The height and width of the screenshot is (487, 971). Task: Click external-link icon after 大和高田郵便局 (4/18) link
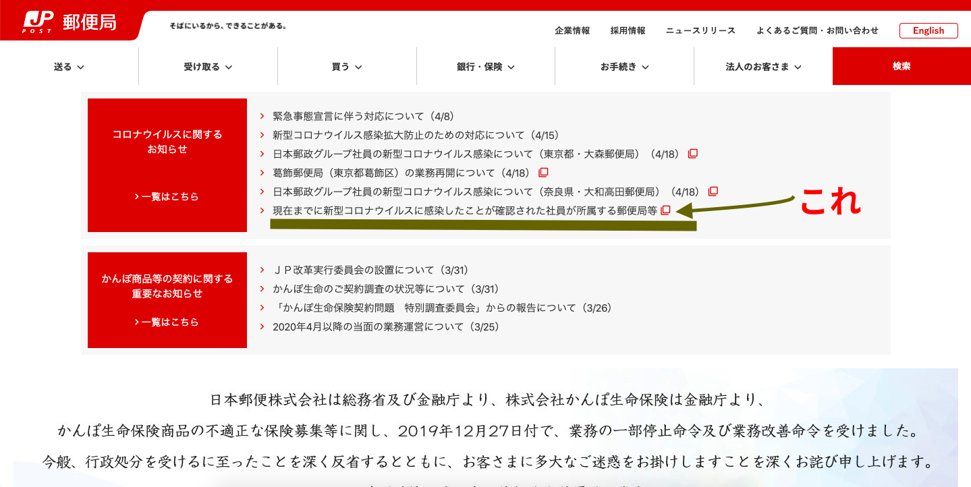(x=713, y=192)
